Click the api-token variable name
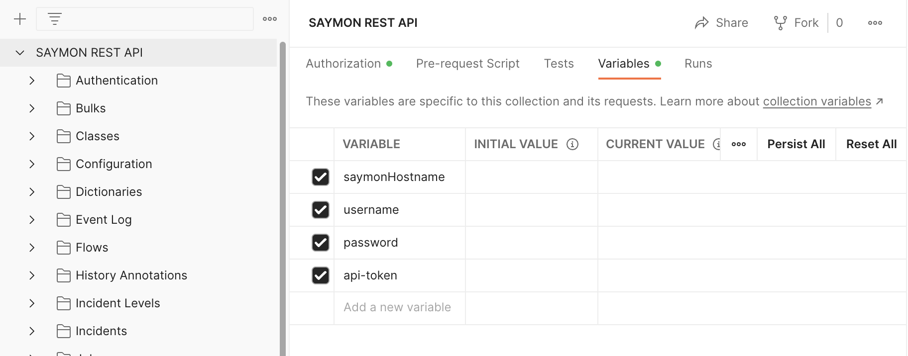 370,275
